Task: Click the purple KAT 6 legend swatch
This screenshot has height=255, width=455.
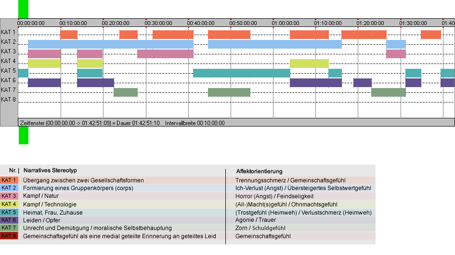Action: click(9, 220)
